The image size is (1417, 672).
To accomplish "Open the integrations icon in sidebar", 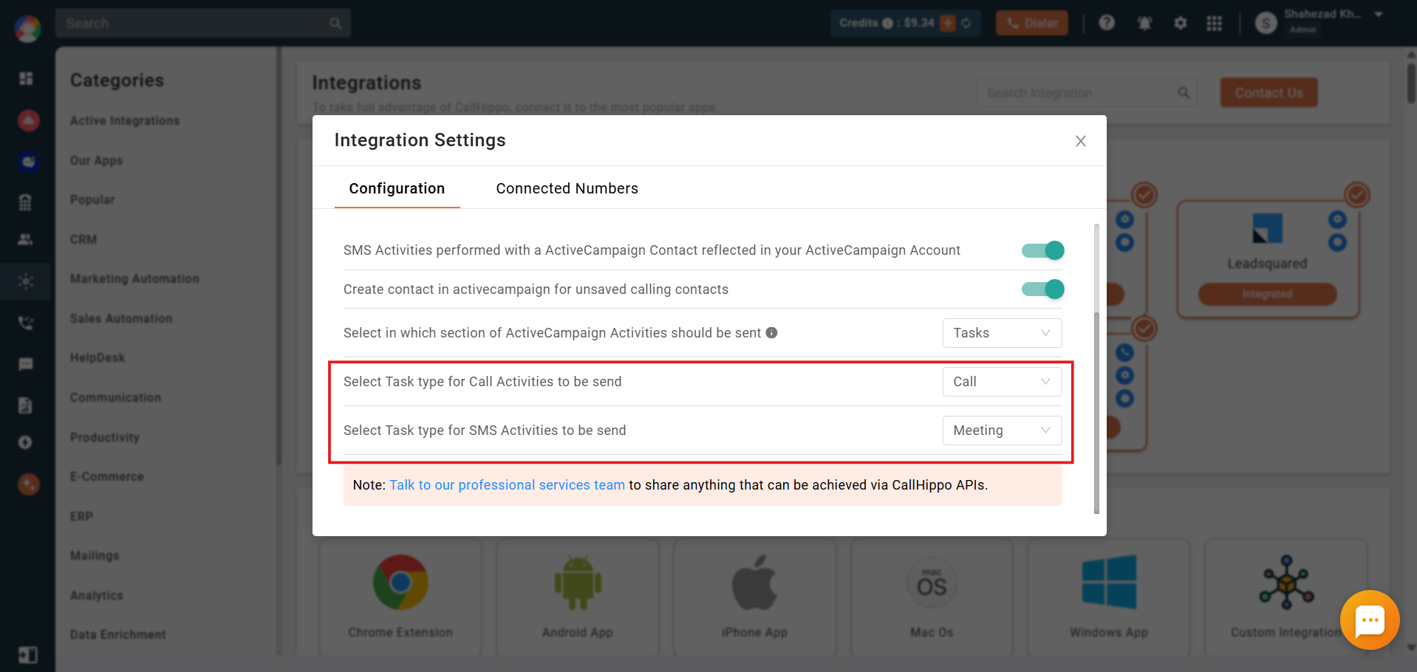I will point(26,281).
